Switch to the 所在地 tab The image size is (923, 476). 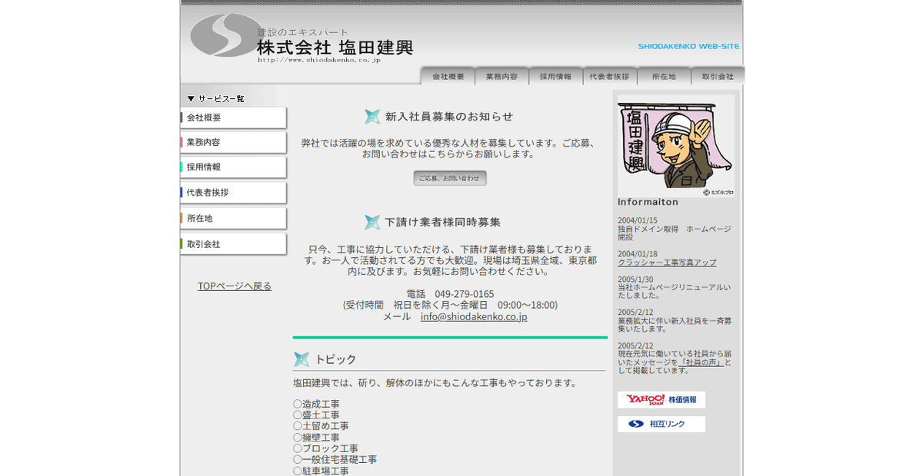[664, 75]
